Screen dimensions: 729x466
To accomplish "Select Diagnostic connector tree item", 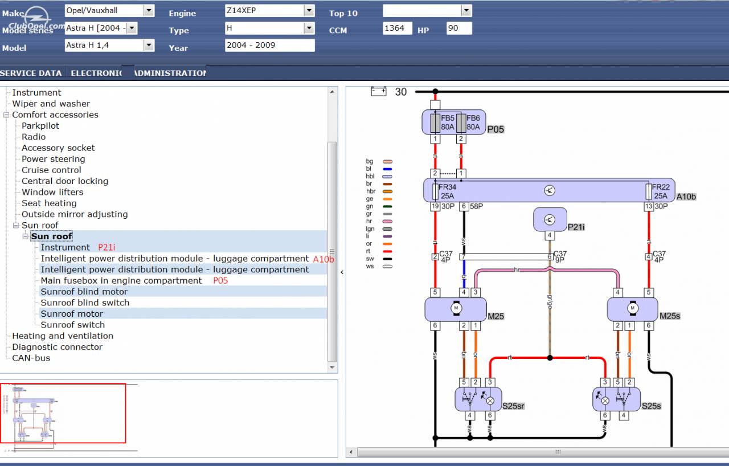I will pos(58,347).
